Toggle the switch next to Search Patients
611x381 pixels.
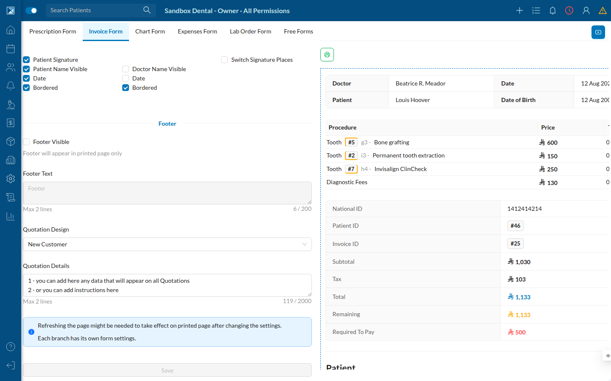click(x=31, y=11)
